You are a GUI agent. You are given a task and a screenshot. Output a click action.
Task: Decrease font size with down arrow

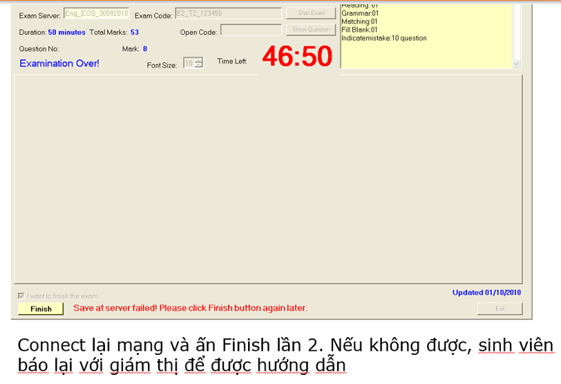coord(199,66)
